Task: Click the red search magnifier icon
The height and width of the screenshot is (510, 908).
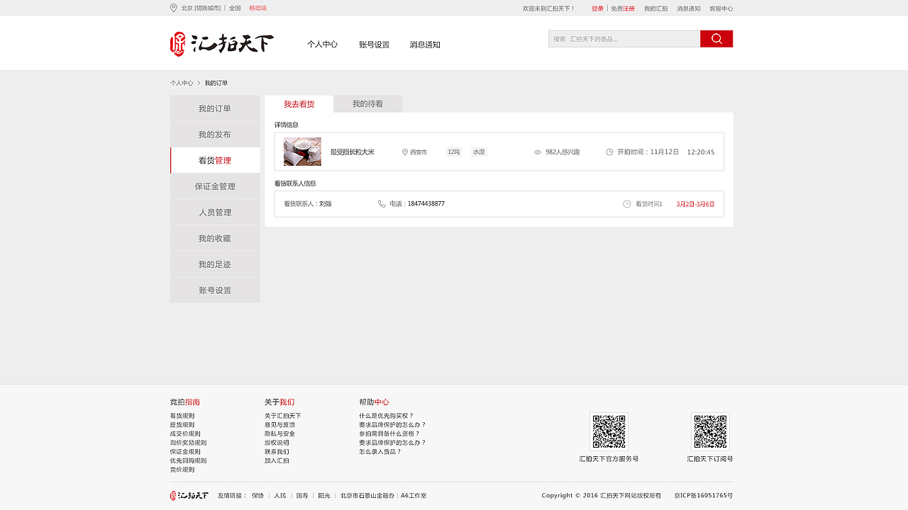Action: point(716,38)
